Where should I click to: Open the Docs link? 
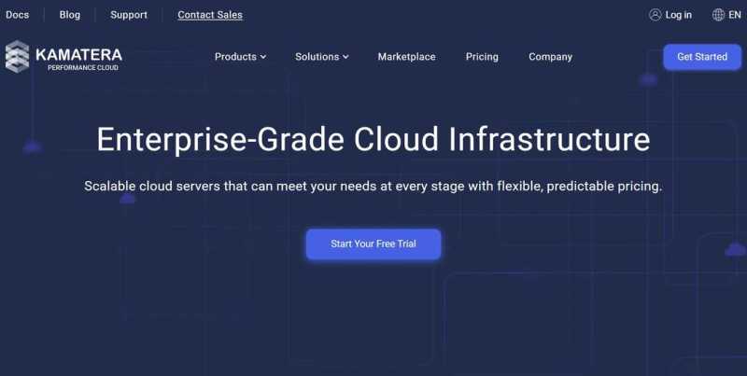pos(17,15)
